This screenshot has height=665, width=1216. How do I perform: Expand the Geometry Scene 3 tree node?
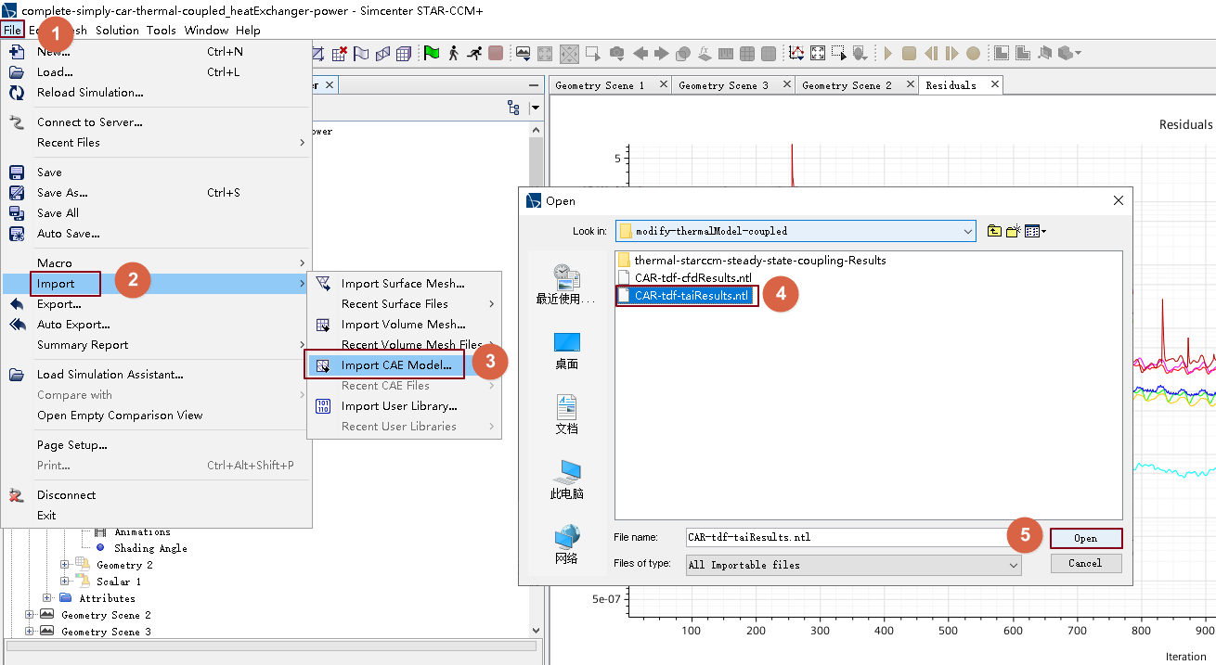point(30,632)
